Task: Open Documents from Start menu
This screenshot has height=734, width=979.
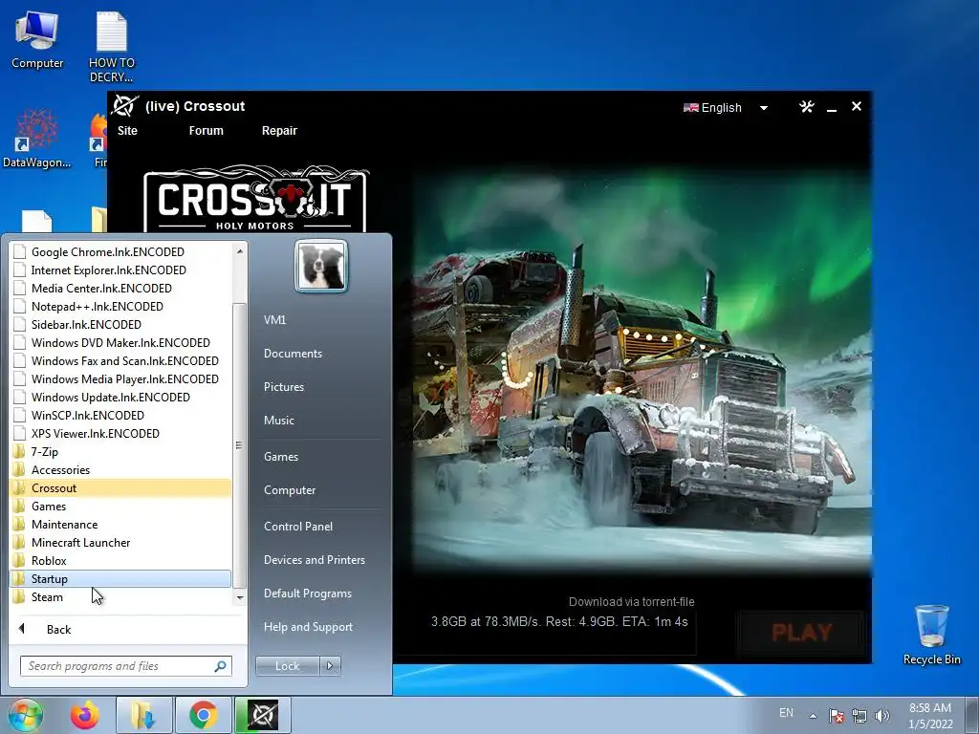Action: click(x=293, y=354)
